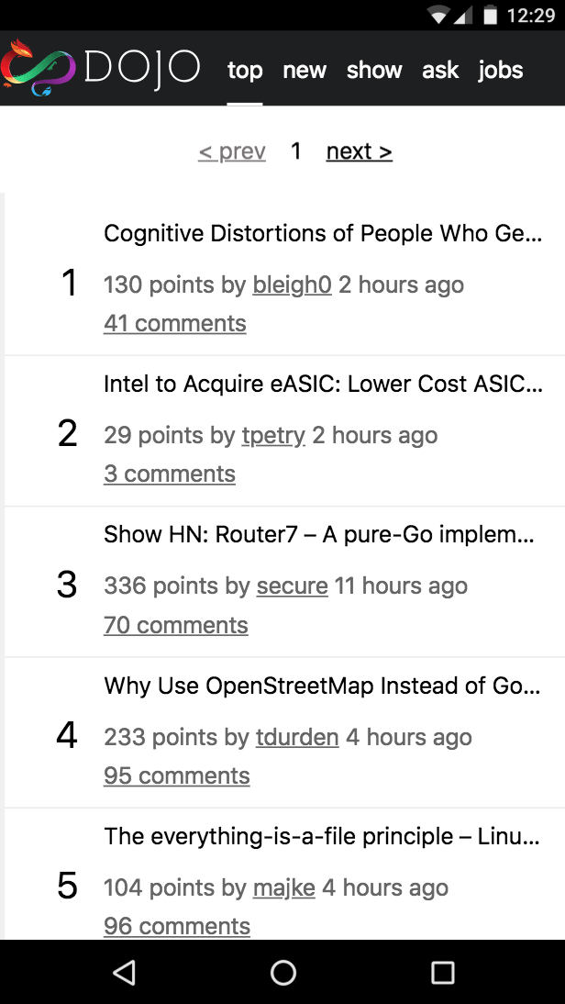Select the ask tab
The image size is (565, 1004).
pyautogui.click(x=440, y=70)
